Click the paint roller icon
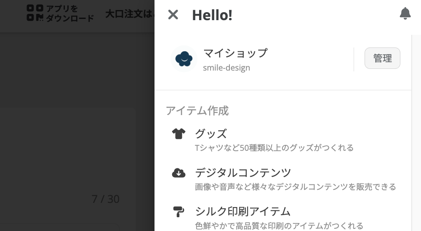This screenshot has height=231, width=421. 179,211
